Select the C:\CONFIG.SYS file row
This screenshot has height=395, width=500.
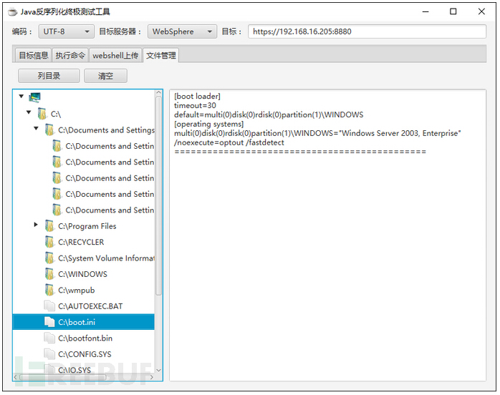(84, 354)
